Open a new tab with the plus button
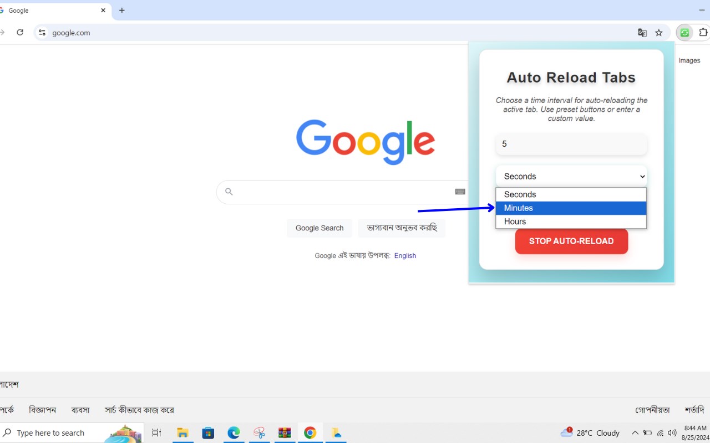Viewport: 710px width, 443px height. tap(122, 10)
